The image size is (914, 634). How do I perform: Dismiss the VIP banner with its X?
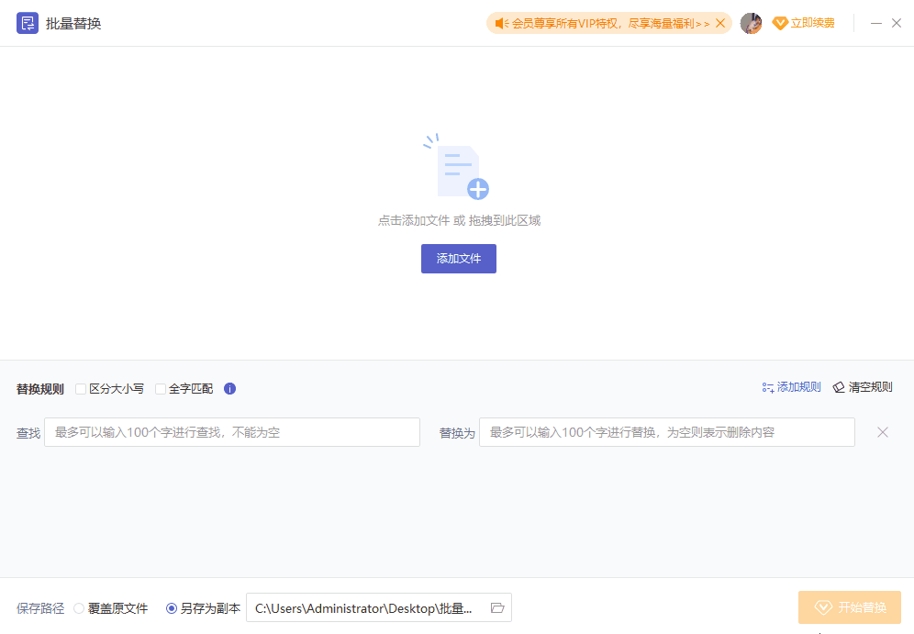click(719, 23)
